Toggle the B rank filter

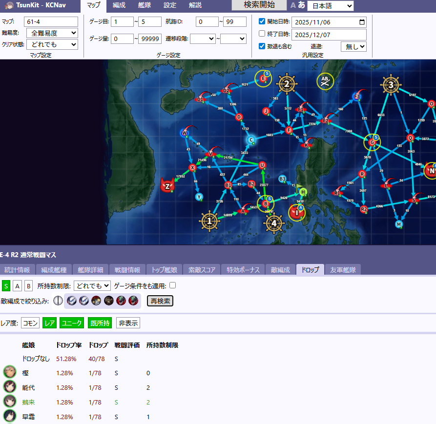(x=28, y=286)
